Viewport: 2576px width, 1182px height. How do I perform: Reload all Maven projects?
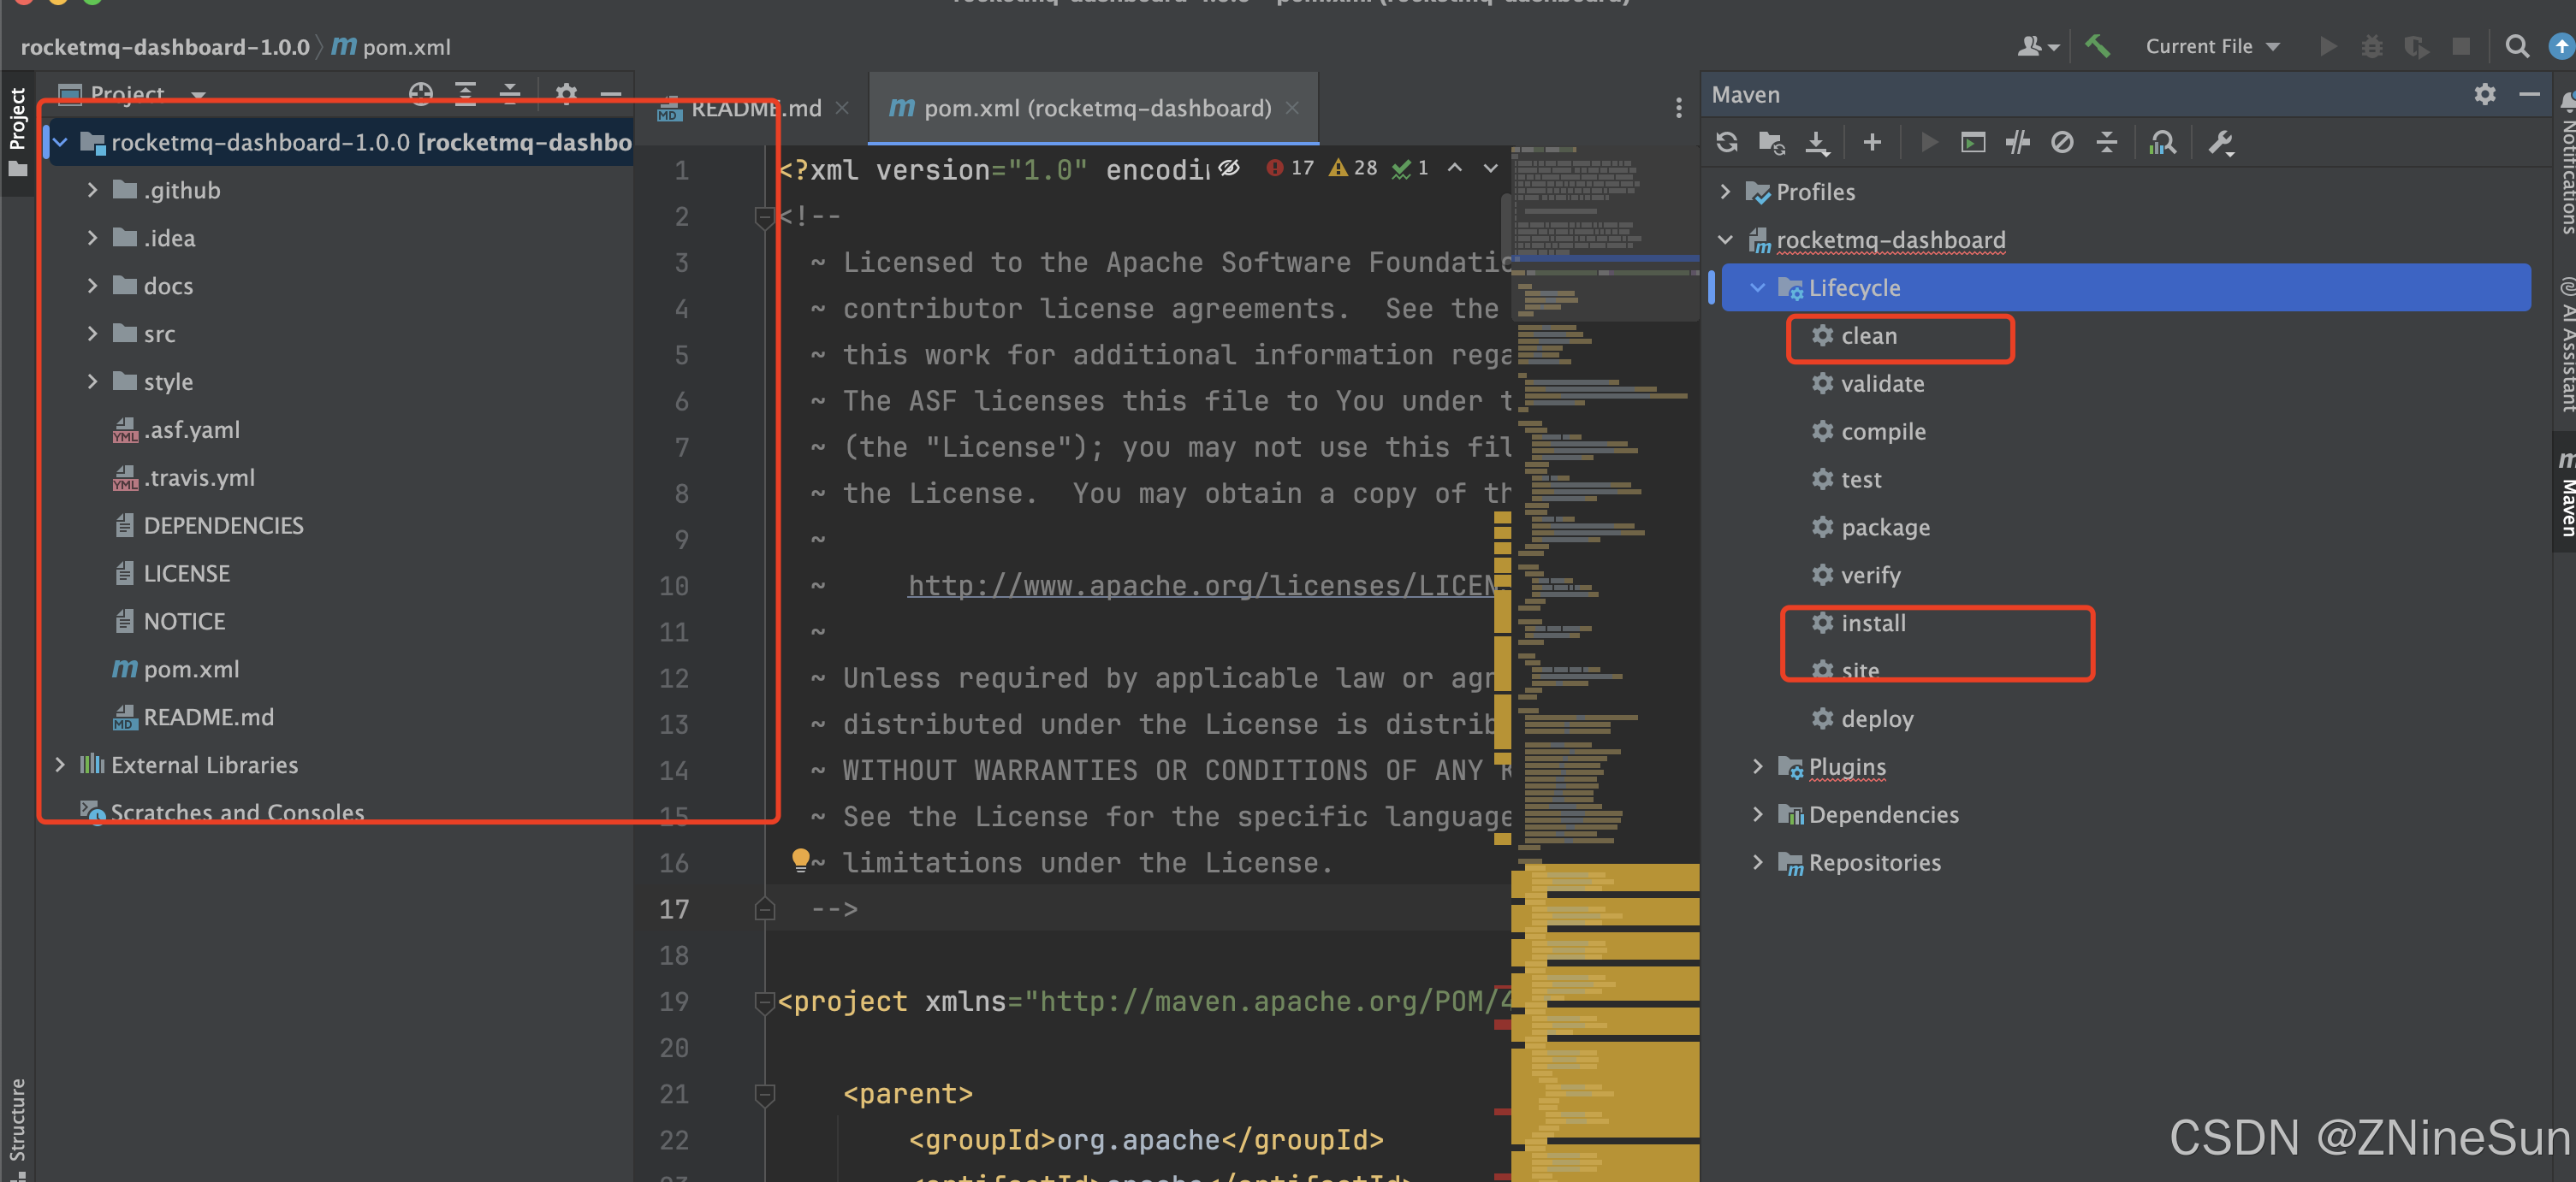[1726, 143]
